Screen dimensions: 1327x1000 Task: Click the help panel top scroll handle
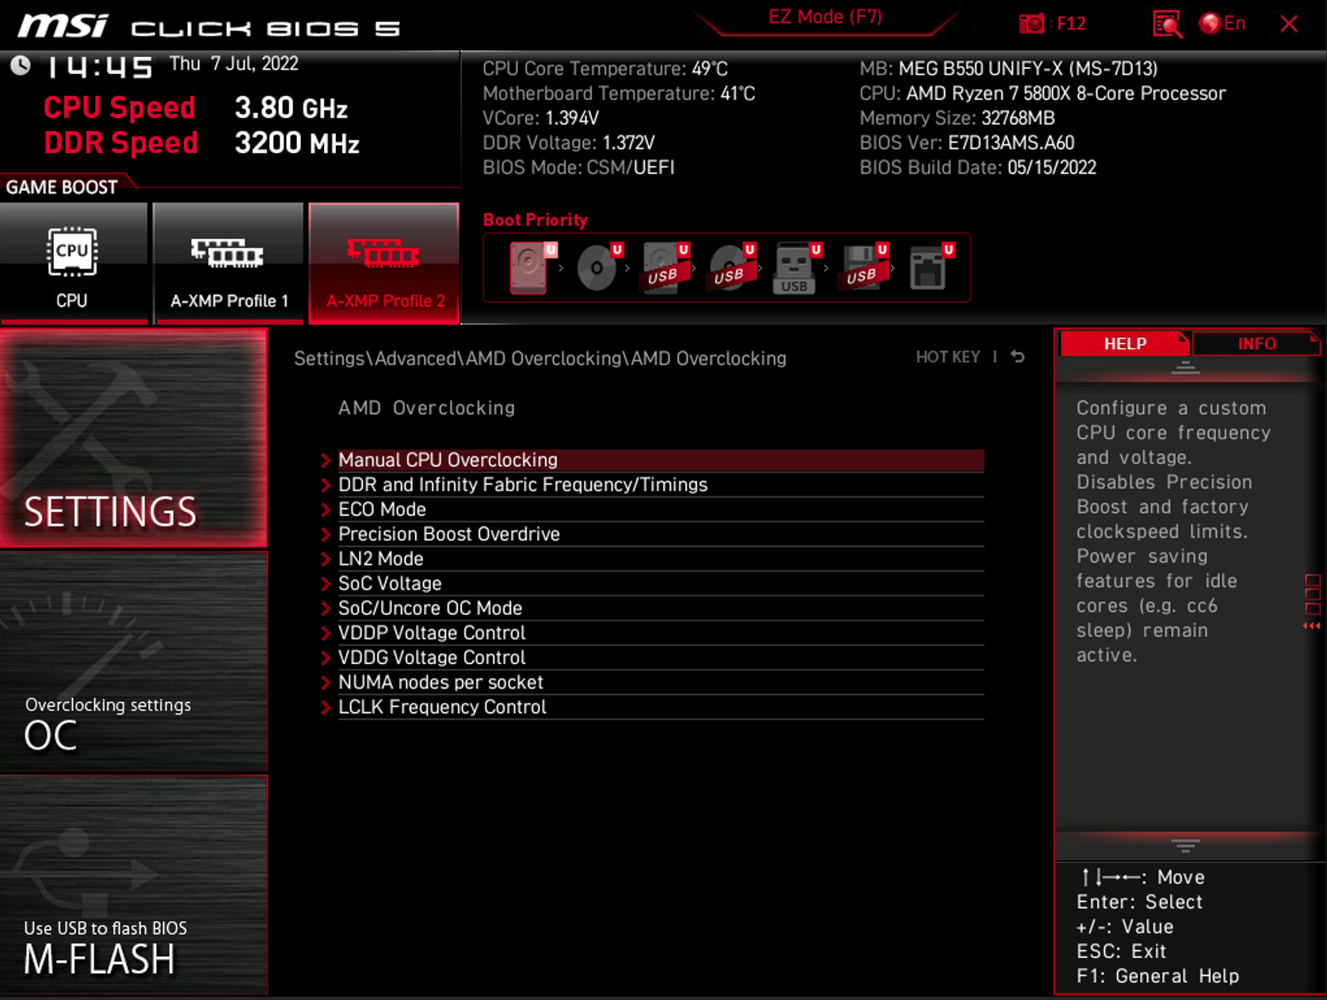1185,367
